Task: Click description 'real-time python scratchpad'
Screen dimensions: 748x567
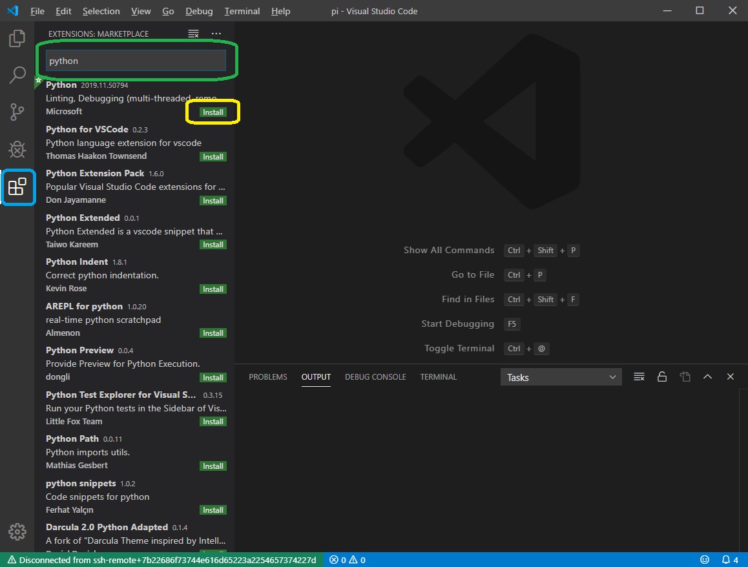Action: 103,320
